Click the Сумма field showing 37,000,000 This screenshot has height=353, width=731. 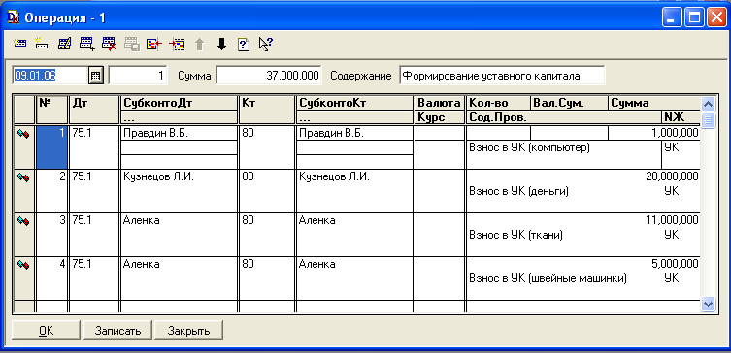click(269, 76)
